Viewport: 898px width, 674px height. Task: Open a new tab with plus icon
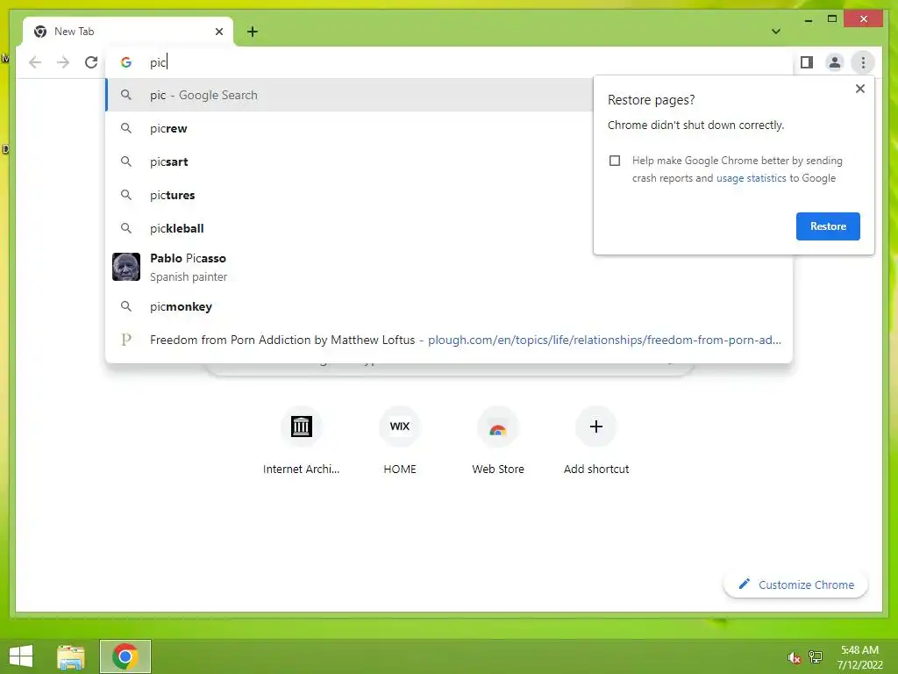252,32
